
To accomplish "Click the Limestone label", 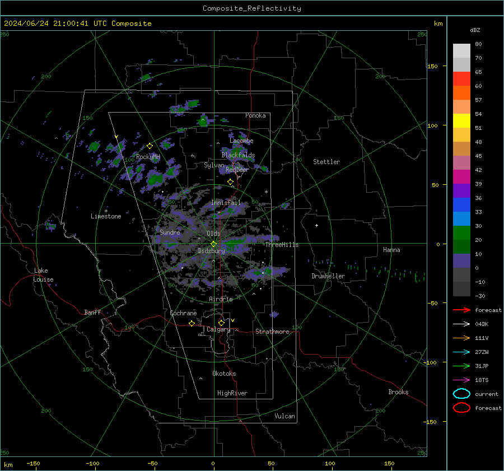I will click(106, 216).
